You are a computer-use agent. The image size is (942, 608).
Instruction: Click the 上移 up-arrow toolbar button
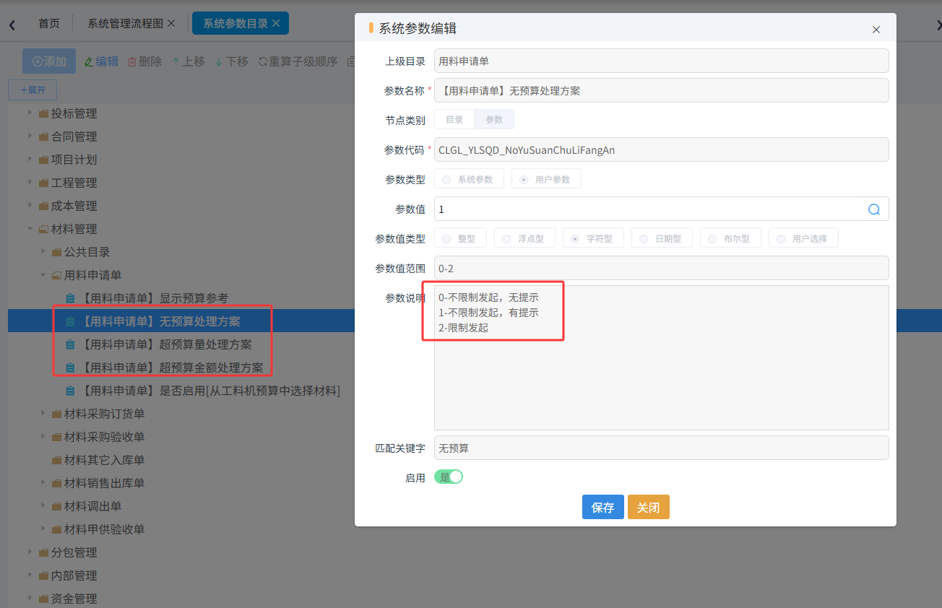(x=188, y=61)
